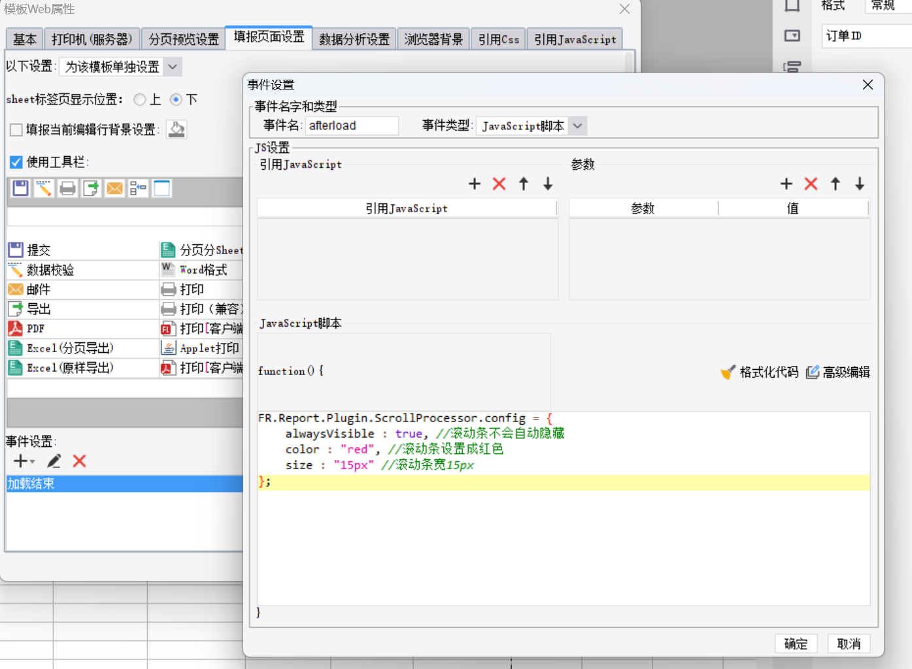Switch to the 基本 tab
The width and height of the screenshot is (912, 669).
point(25,39)
